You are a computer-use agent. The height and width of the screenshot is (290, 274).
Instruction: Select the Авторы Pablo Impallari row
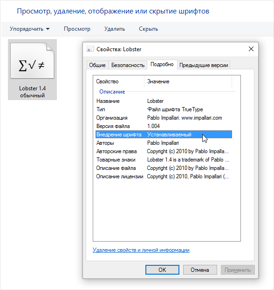(x=164, y=143)
